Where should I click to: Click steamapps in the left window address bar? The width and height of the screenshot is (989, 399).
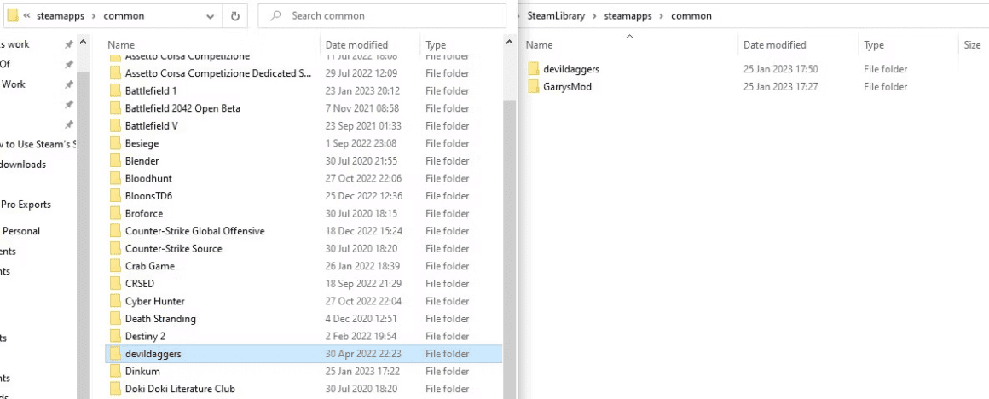click(x=61, y=15)
